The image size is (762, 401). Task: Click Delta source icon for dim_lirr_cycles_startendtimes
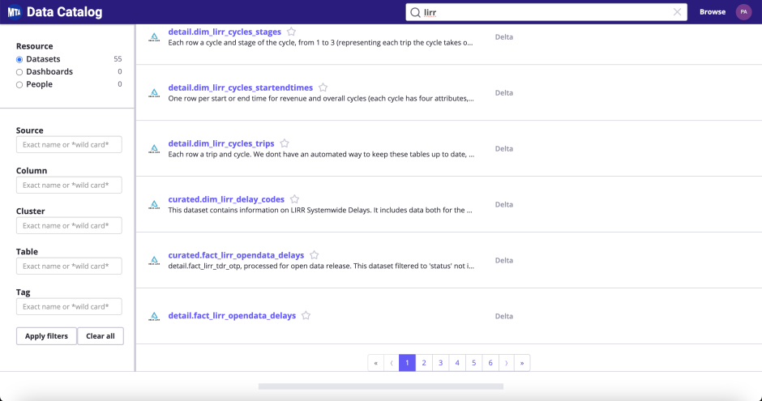154,93
